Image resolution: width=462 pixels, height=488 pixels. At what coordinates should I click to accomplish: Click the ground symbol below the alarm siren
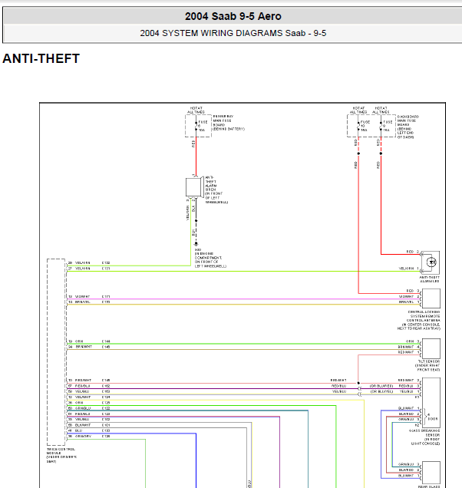point(196,242)
